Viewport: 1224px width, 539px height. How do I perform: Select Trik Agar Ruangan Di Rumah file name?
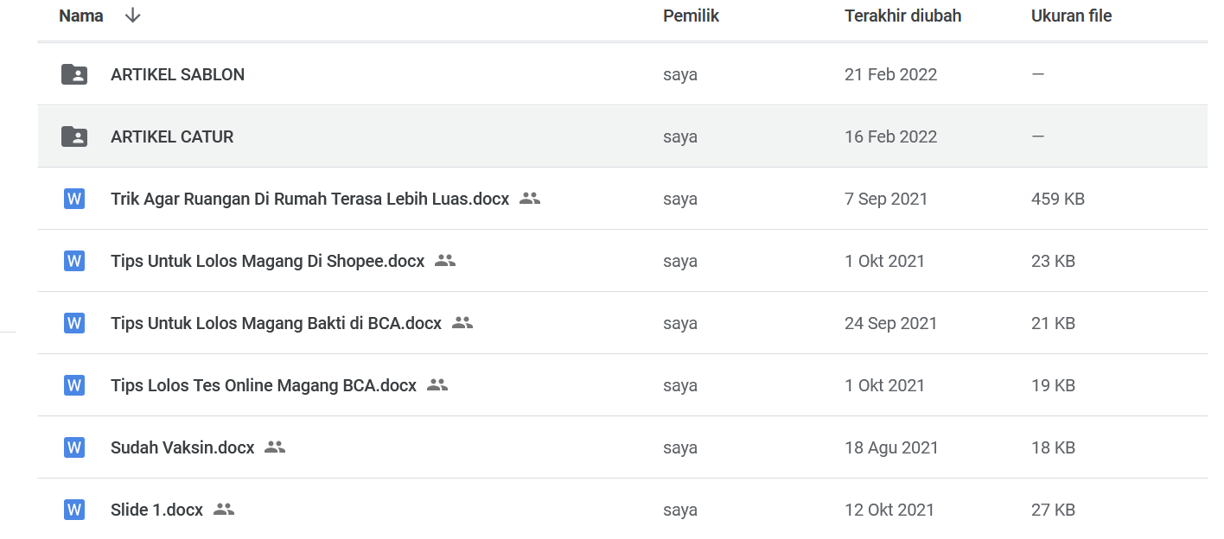[x=309, y=199]
